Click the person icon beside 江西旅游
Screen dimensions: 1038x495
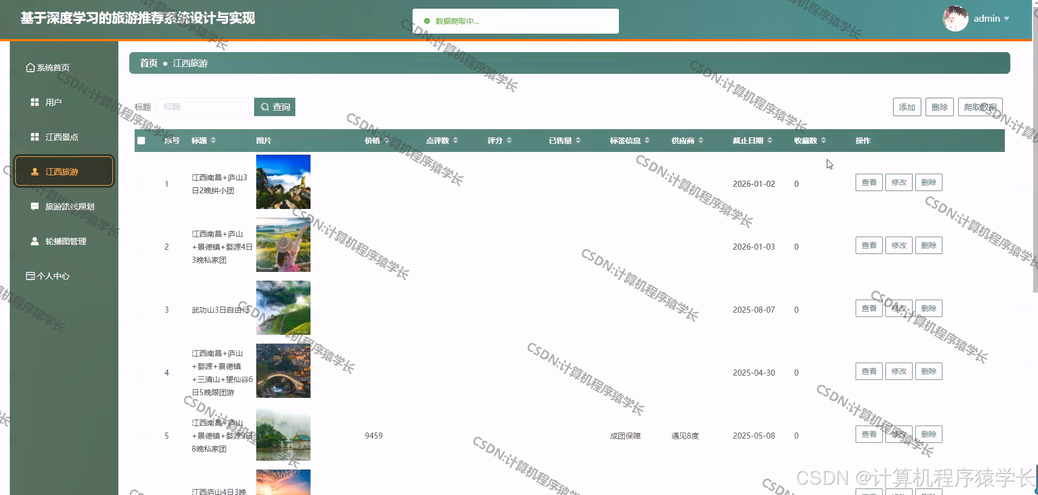pos(35,172)
